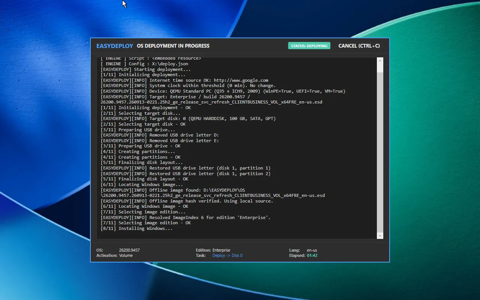Click the Deploy -> Disk 0 task link
Screen dimensions: 480x300
227,255
